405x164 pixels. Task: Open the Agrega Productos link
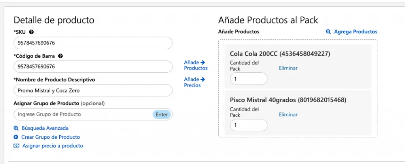click(356, 32)
